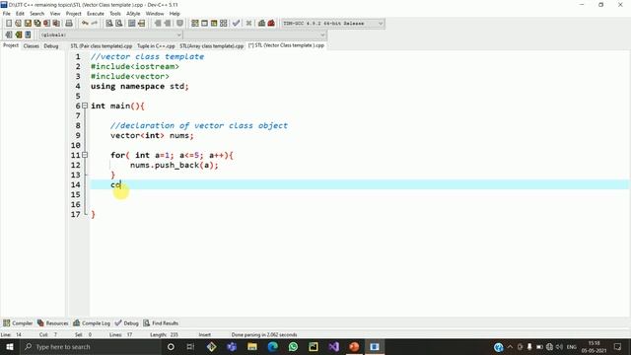Open the Compiler bottom panel tab
Screen dimensions: 631x355
pyautogui.click(x=18, y=323)
